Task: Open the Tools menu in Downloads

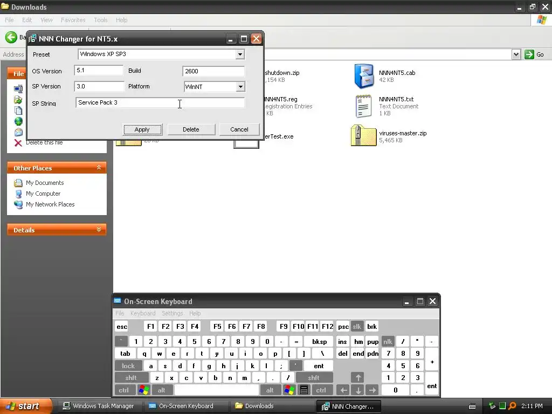Action: (101, 20)
